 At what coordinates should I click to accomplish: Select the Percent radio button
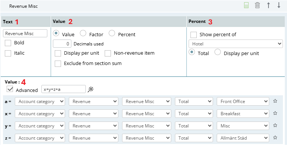coord(112,33)
